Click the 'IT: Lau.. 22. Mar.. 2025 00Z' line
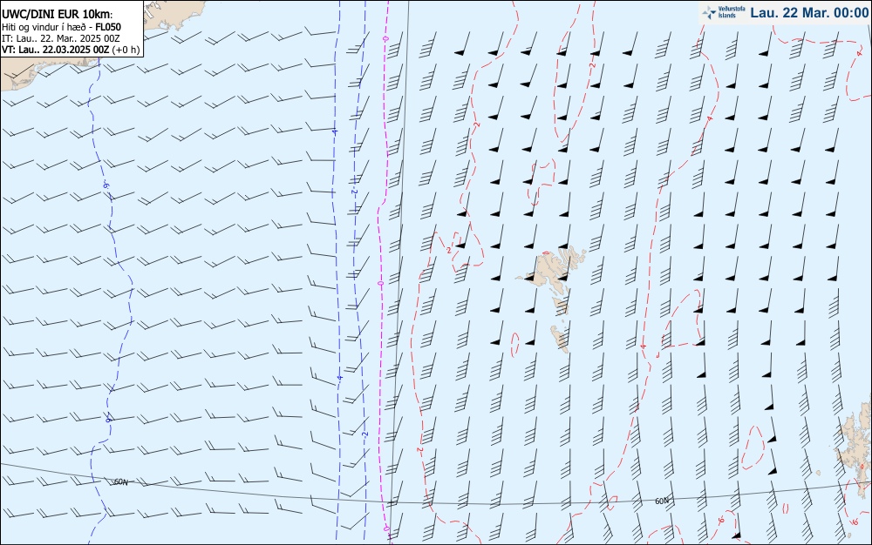The image size is (872, 545). click(x=61, y=38)
